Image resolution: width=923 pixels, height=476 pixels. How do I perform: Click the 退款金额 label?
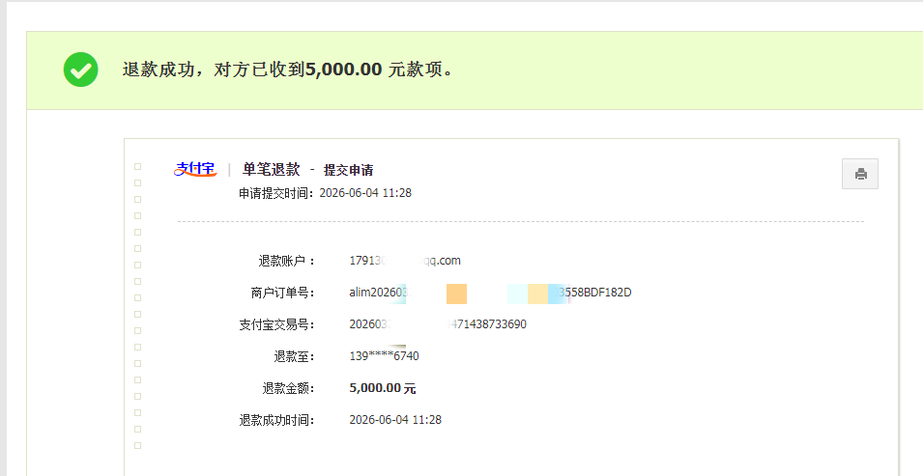pyautogui.click(x=288, y=388)
